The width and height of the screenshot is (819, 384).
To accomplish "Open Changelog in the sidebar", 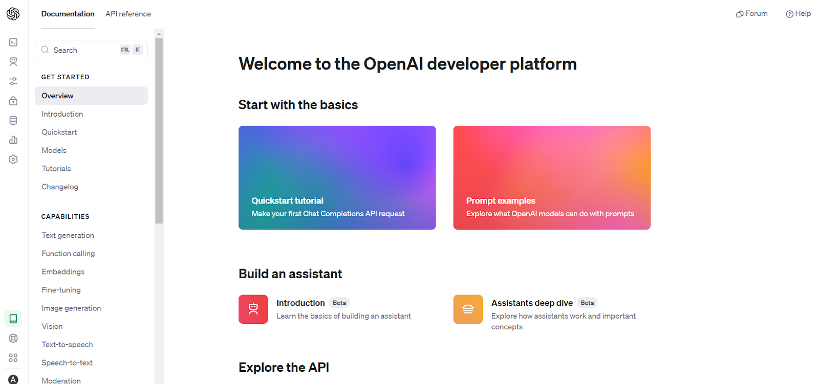I will [x=60, y=187].
